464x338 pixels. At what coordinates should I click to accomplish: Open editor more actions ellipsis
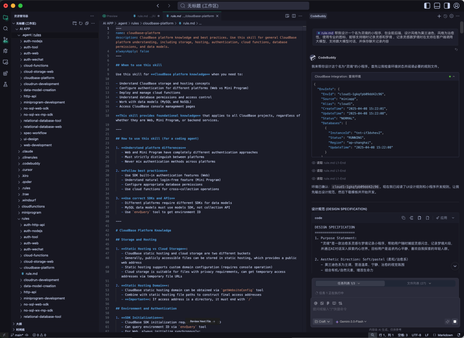pyautogui.click(x=300, y=16)
